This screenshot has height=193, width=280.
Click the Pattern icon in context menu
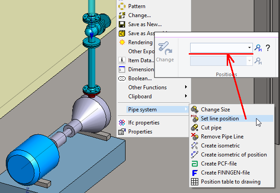tap(122, 6)
